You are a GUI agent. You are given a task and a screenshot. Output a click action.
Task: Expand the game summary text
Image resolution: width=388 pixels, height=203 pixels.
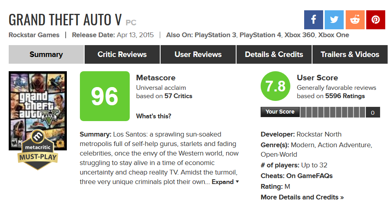click(225, 182)
